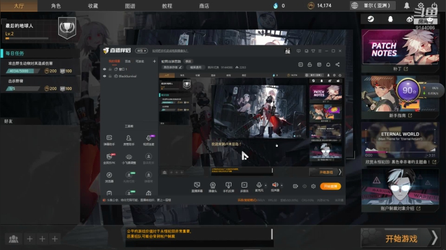
Task: Switch to the 收藏 tab
Action: click(93, 6)
